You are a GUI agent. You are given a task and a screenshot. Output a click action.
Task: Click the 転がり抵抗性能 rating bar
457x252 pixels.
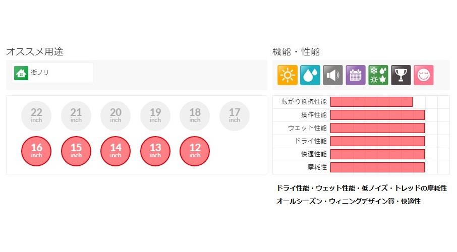(371, 102)
